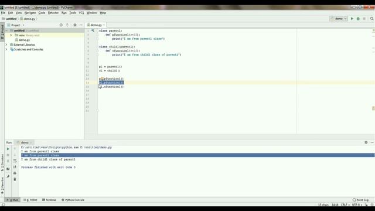Open the Run menu
Image resolution: width=375 pixels, height=211 pixels.
[64, 13]
